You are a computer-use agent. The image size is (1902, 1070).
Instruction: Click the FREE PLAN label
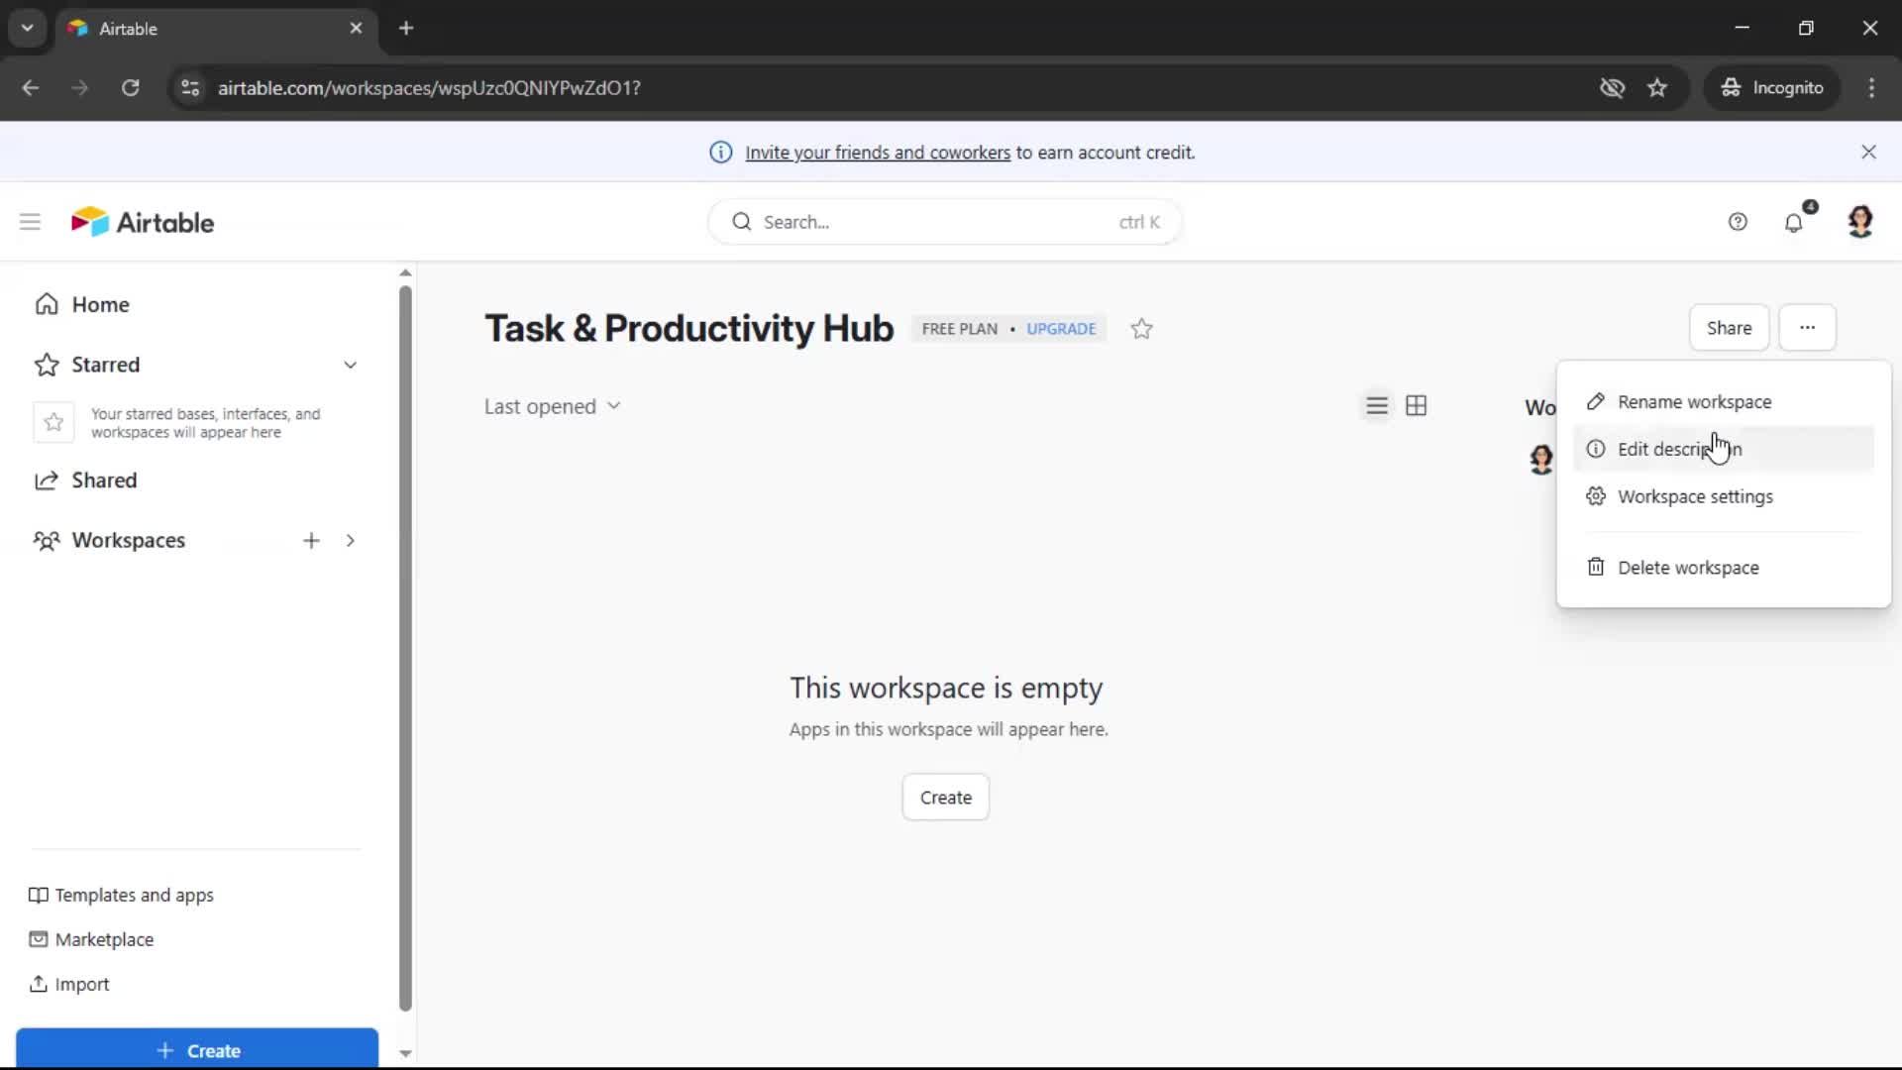[959, 329]
